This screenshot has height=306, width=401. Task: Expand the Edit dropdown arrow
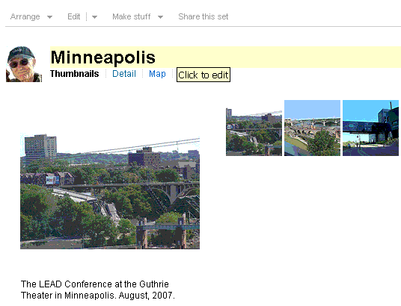[94, 17]
